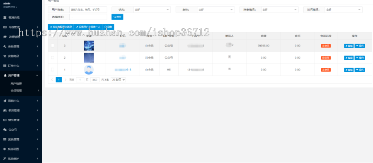
Task: Click the default avatar of UID 1
Action: pyautogui.click(x=89, y=70)
